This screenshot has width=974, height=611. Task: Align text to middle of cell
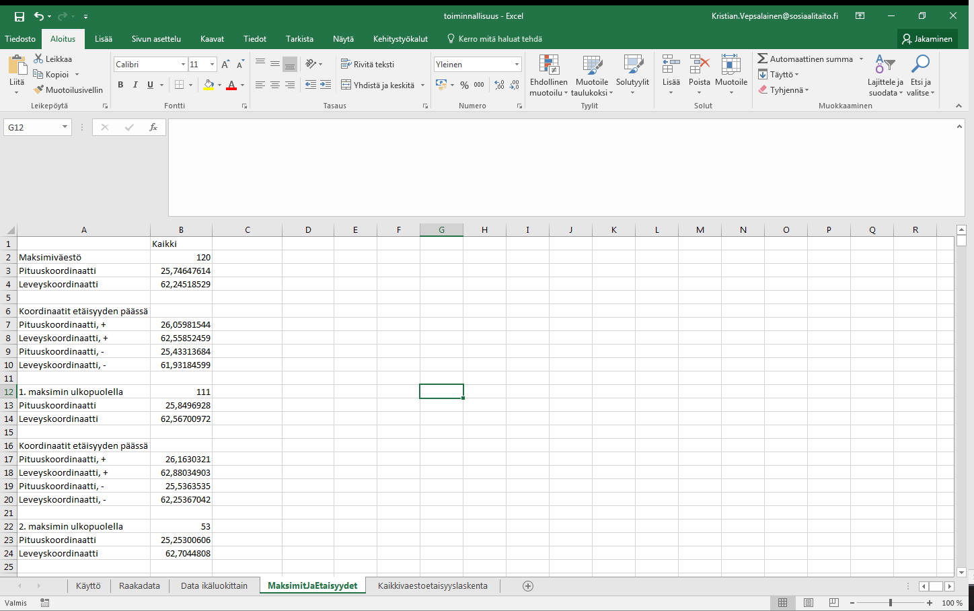click(x=275, y=64)
